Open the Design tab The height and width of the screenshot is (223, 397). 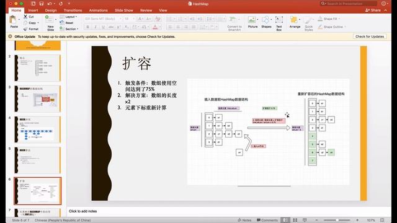(51, 11)
